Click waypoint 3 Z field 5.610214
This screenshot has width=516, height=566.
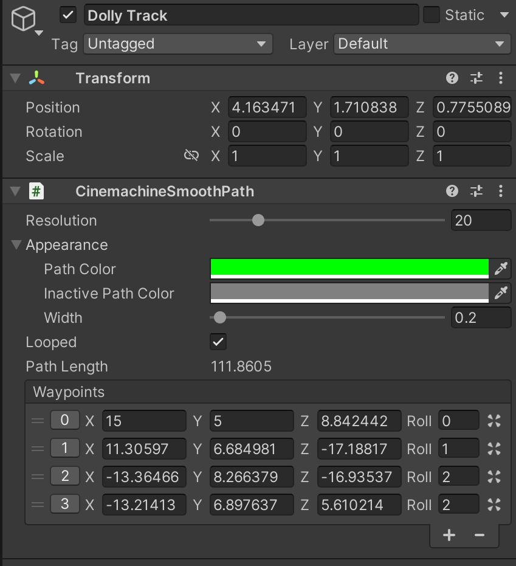(x=359, y=505)
